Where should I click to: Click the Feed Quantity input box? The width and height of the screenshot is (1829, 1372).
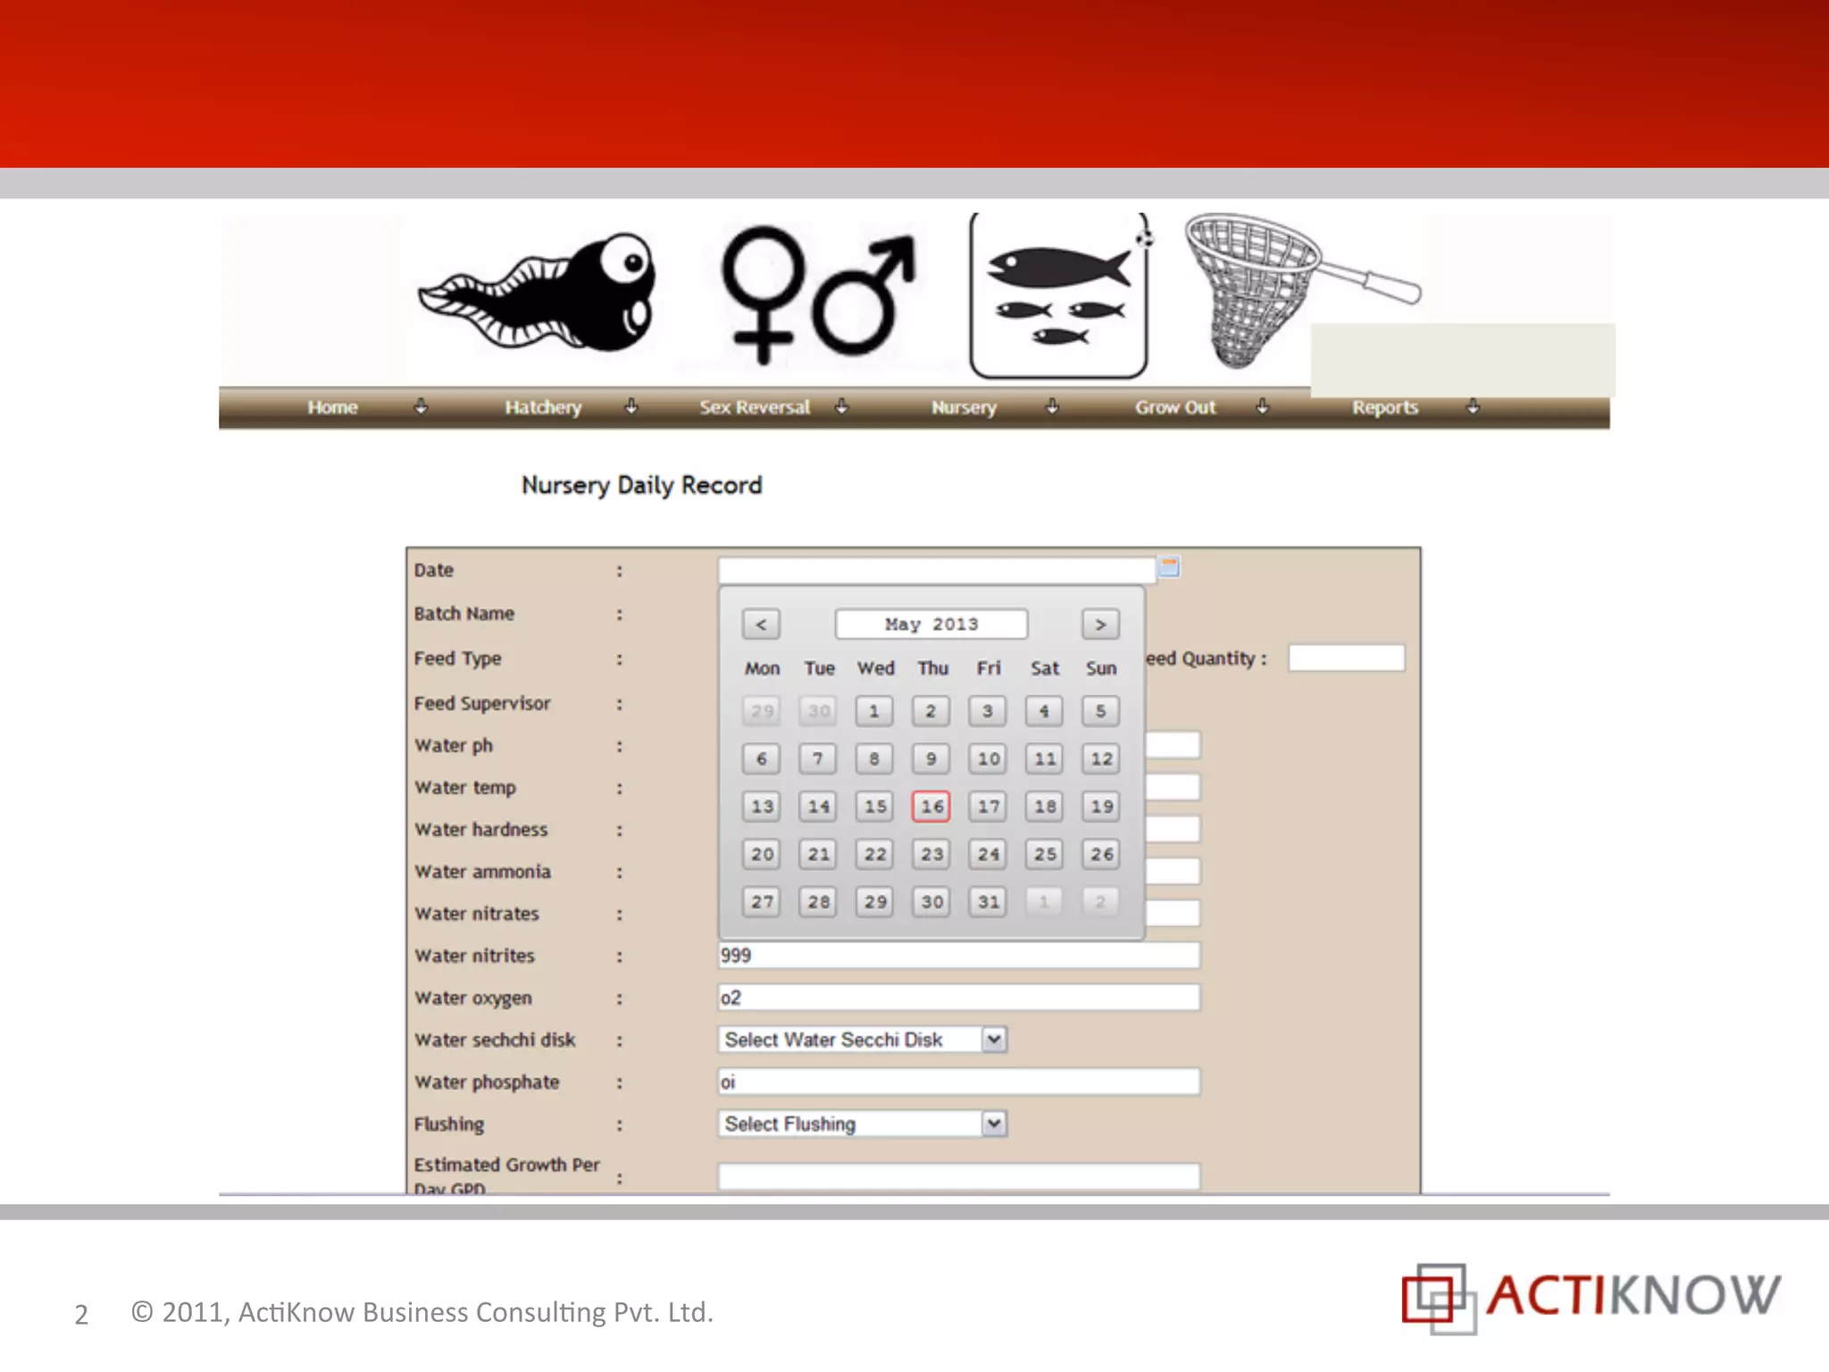pyautogui.click(x=1346, y=658)
